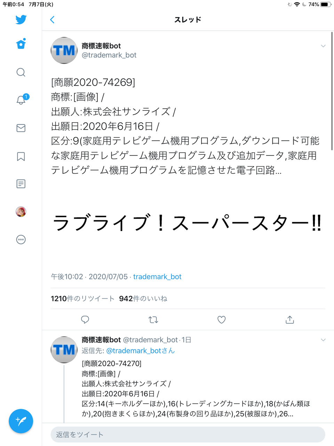Open @trademark_botさん reply mention link

coord(140,351)
